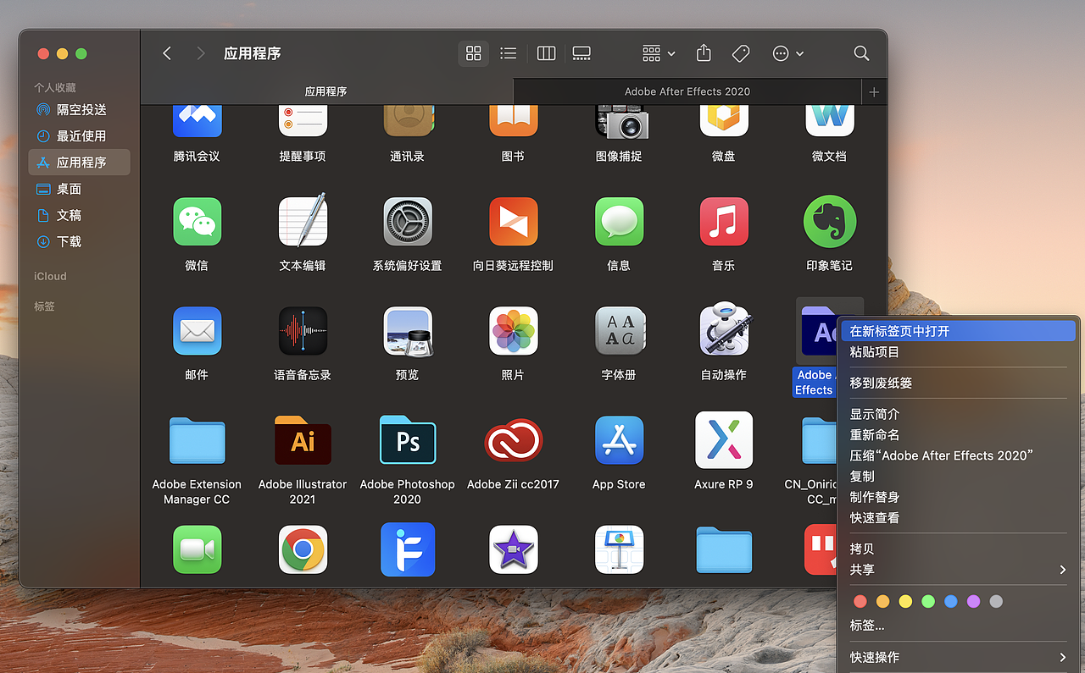Apply the blue tag color

(951, 601)
